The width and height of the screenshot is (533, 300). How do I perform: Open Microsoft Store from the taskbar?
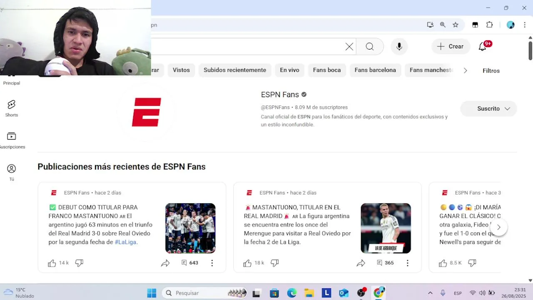274,293
